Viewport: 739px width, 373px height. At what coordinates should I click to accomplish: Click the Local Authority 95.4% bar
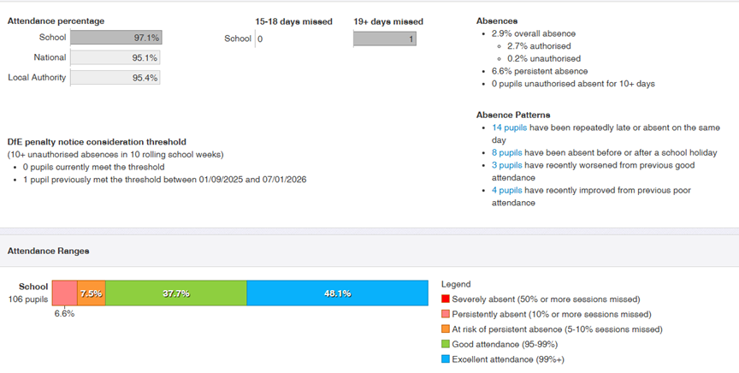115,77
